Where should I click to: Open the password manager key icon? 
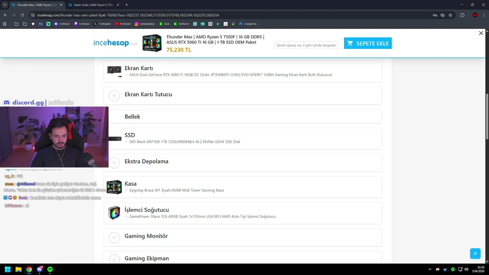435,15
